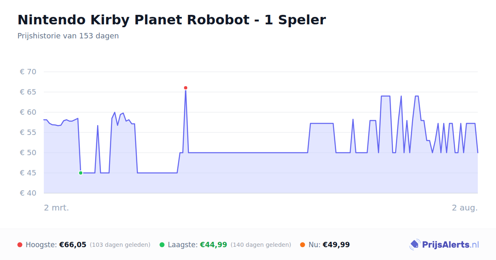Click the red Hoogste legend dot
Image resolution: width=496 pixels, height=260 pixels.
20,245
